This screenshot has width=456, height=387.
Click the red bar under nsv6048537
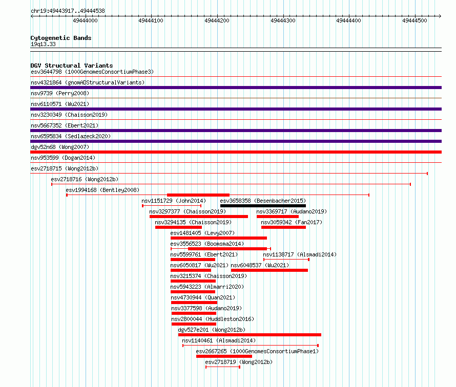[x=270, y=270]
